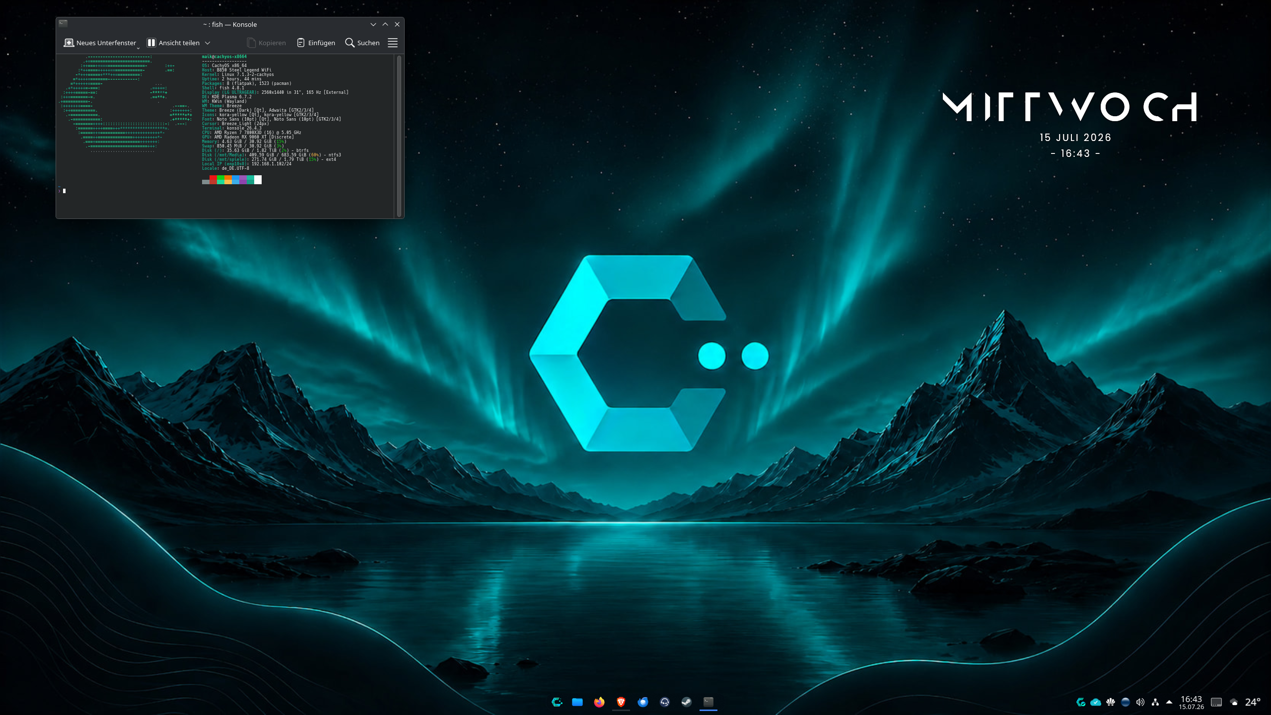Click the "GPU: AMD Radeon RX 9060 XT" line
This screenshot has height=715, width=1271.
[248, 137]
